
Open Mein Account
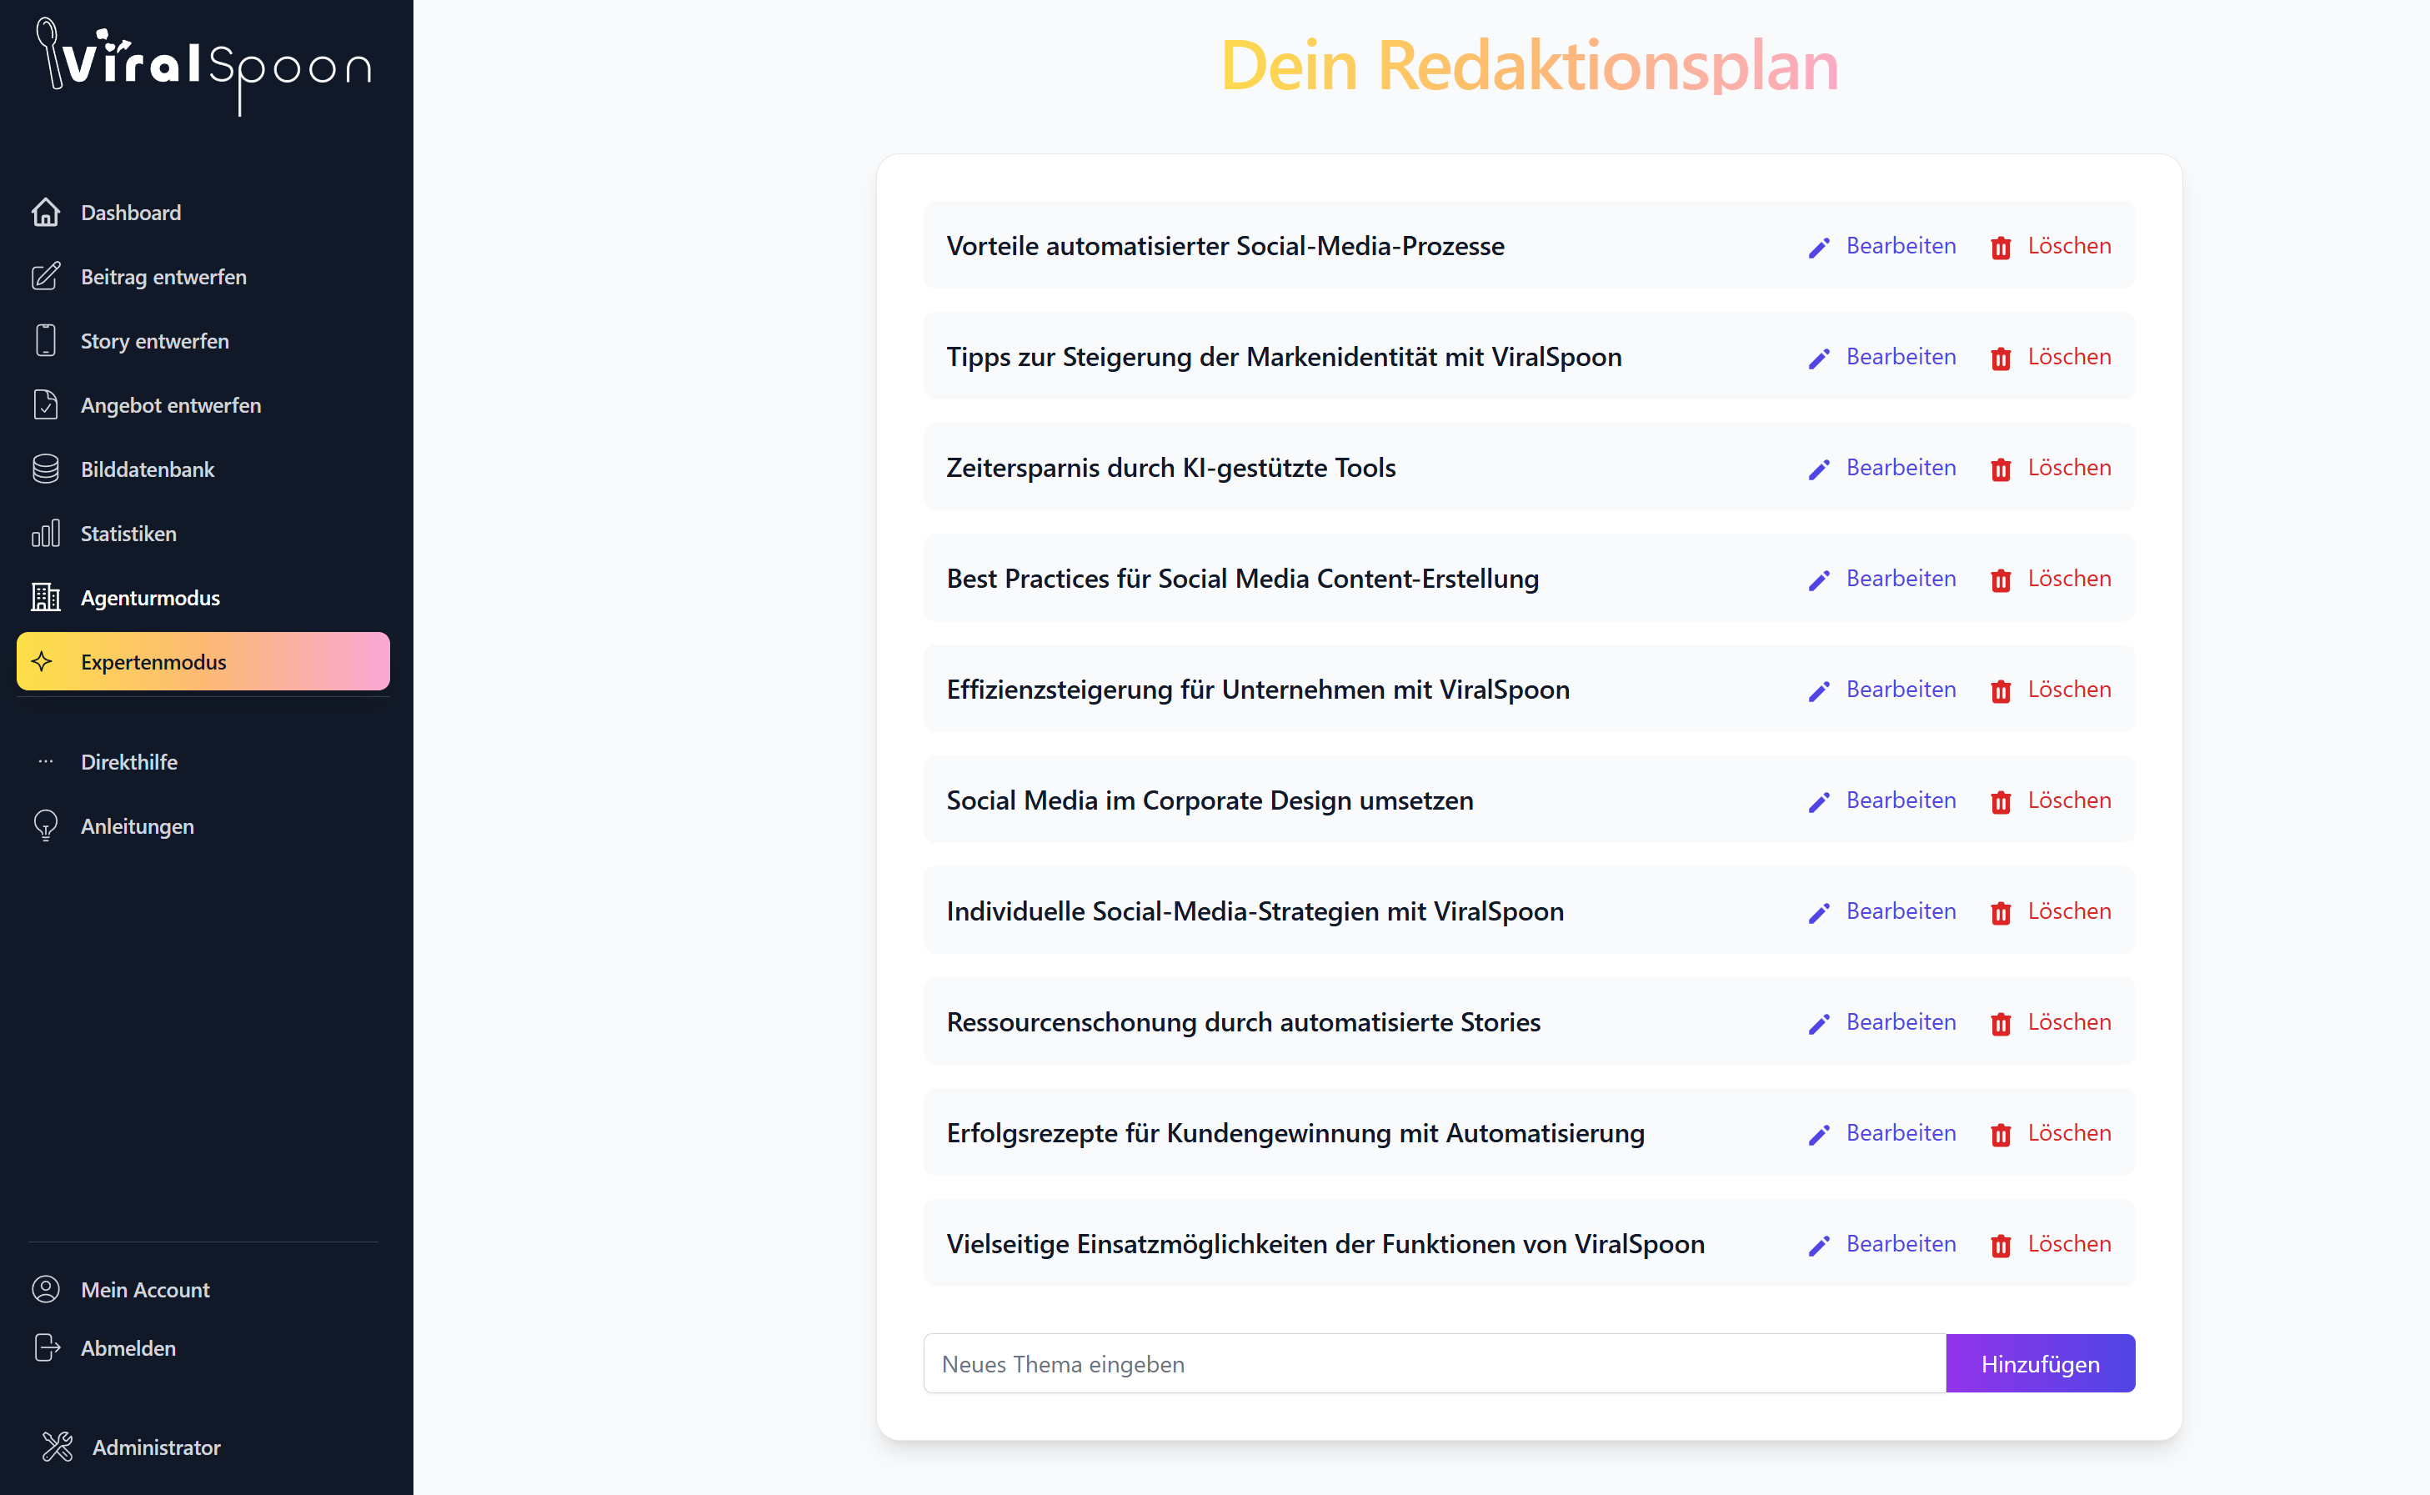point(203,1289)
